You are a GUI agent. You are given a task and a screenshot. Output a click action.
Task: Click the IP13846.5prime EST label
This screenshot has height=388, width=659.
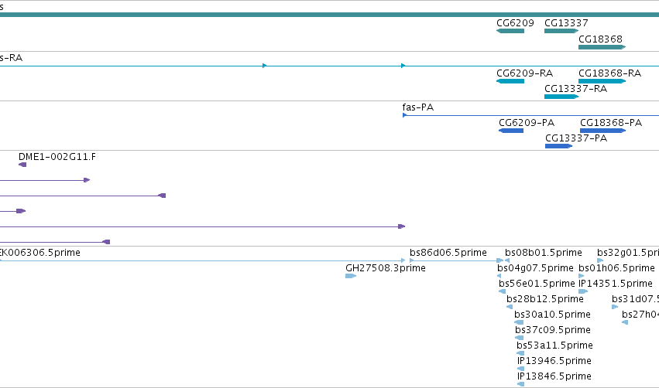pyautogui.click(x=554, y=376)
